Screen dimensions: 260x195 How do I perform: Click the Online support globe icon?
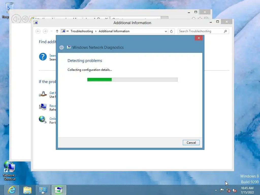coord(43,120)
